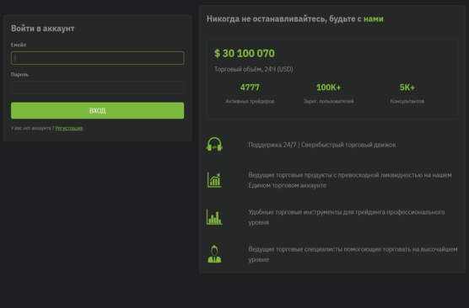The height and width of the screenshot is (308, 469).
Task: Click the 'Активных трейдеров' label
Action: (250, 102)
